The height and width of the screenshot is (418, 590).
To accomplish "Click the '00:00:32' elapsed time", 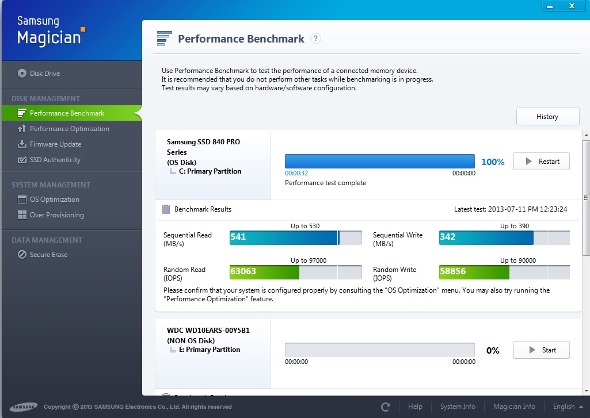I will [296, 173].
